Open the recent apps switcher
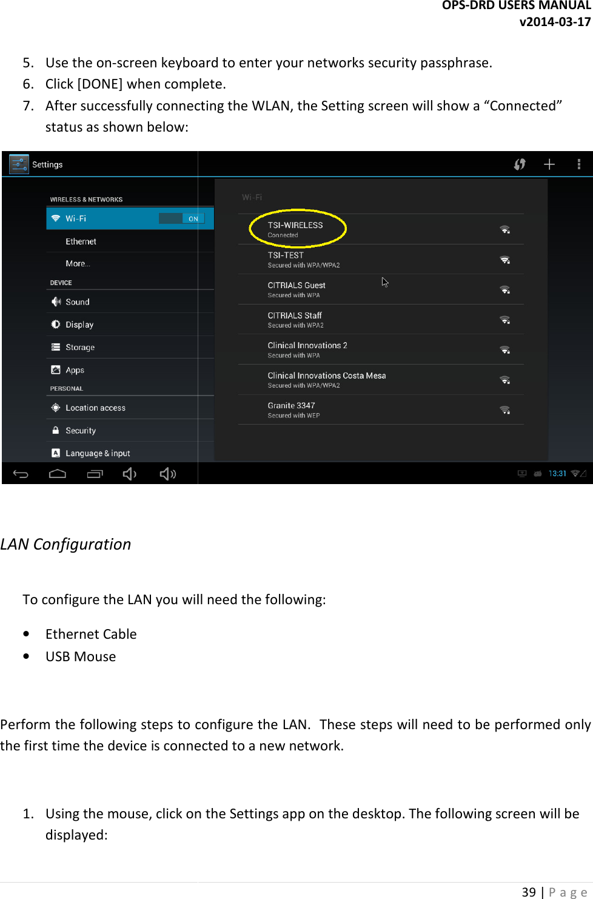 tap(95, 473)
